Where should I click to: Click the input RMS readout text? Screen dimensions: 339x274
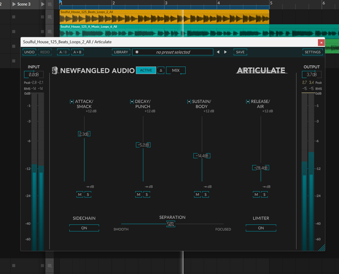(x=33, y=89)
